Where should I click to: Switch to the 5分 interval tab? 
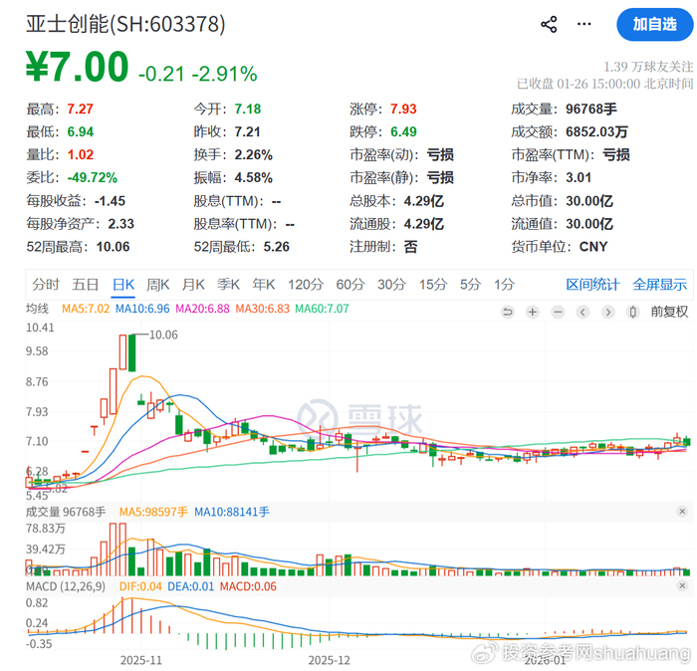(x=470, y=285)
